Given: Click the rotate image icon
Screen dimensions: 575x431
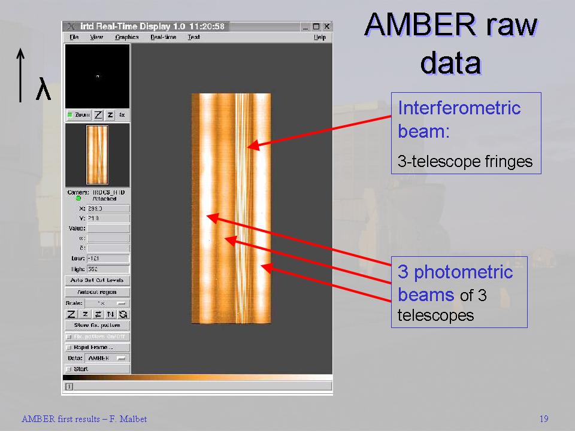Looking at the screenshot, I should pyautogui.click(x=123, y=314).
